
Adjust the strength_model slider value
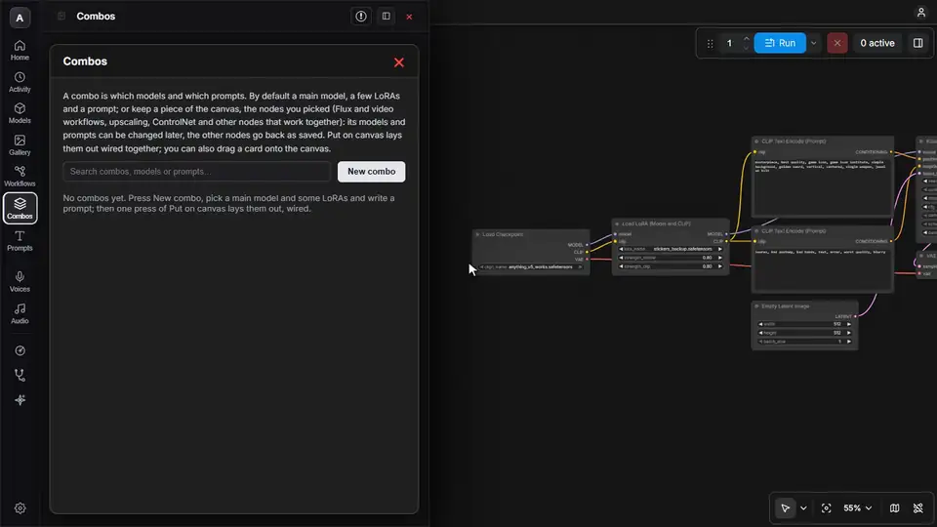(x=671, y=258)
